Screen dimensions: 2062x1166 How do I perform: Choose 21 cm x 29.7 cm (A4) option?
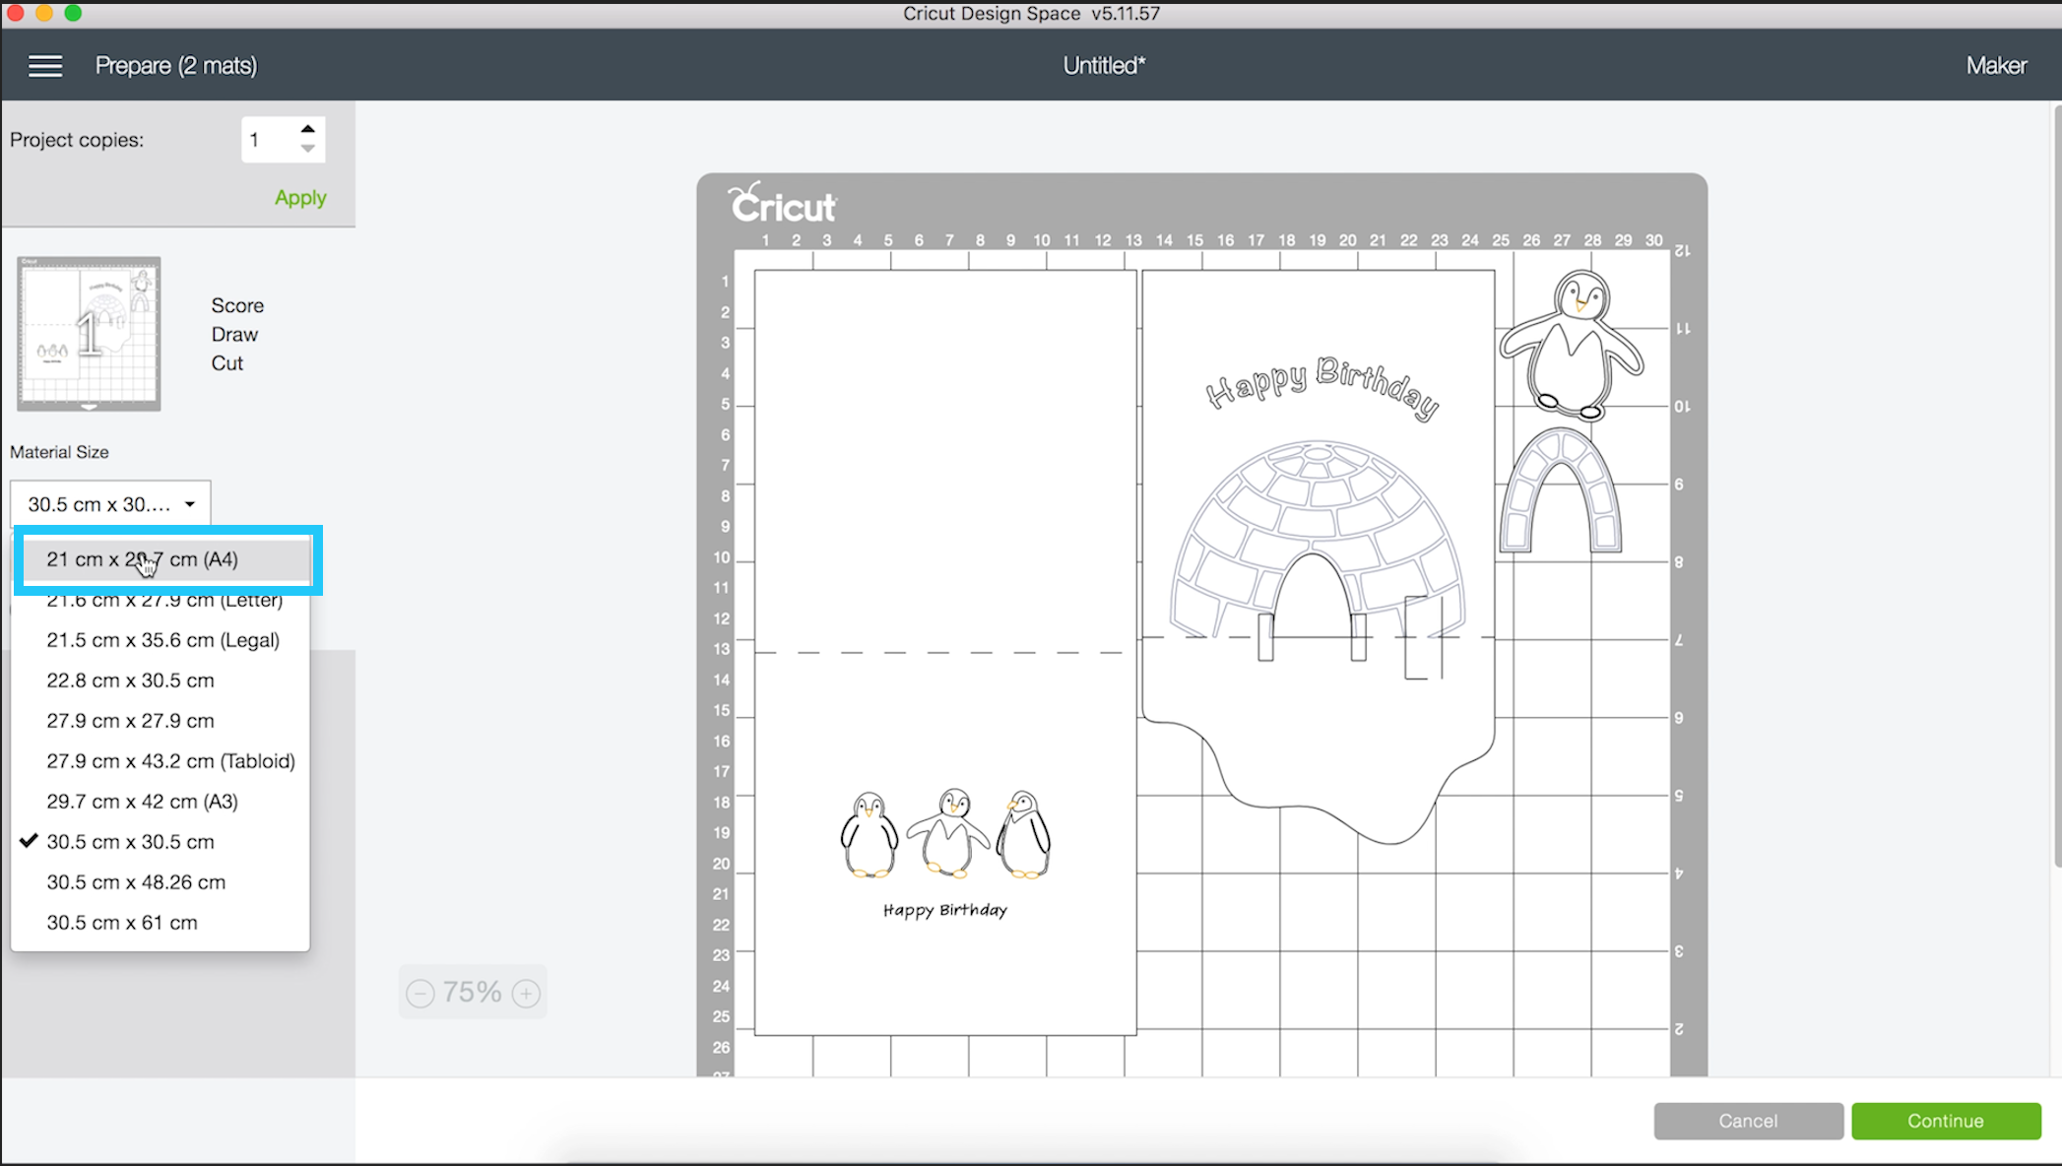click(x=143, y=559)
